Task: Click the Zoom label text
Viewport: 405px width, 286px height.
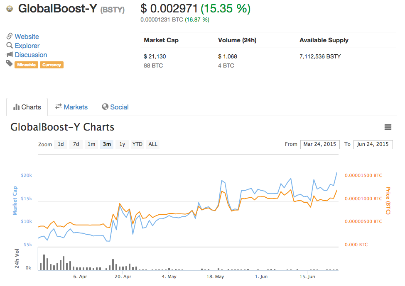Action: (45, 145)
